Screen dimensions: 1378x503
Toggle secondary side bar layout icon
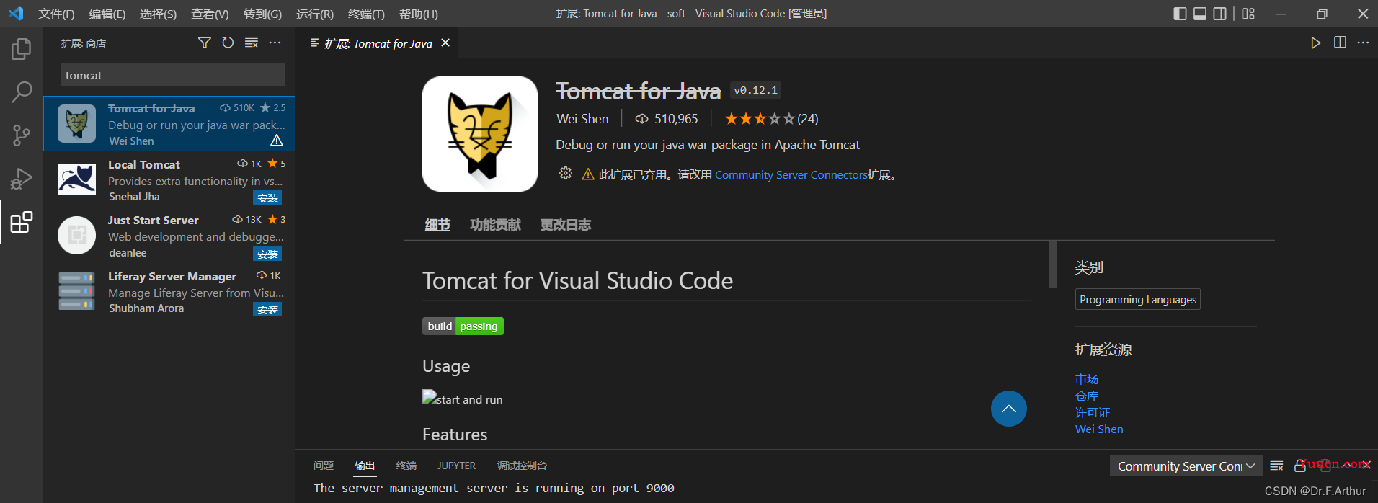[1220, 14]
